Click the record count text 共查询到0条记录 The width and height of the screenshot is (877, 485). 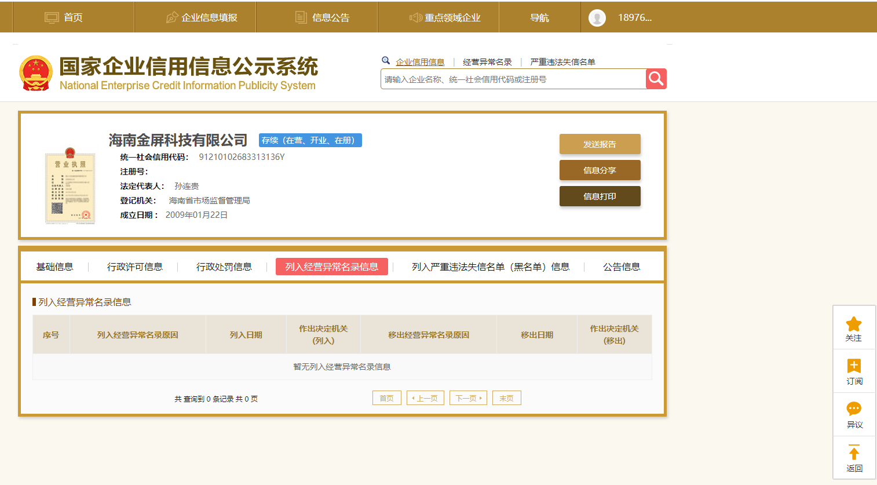pyautogui.click(x=216, y=399)
